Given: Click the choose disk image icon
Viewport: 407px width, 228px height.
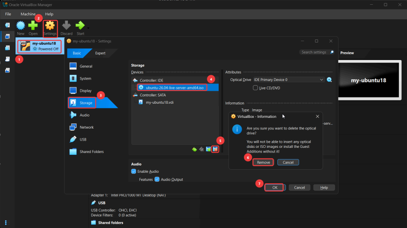Looking at the screenshot, I should [330, 80].
